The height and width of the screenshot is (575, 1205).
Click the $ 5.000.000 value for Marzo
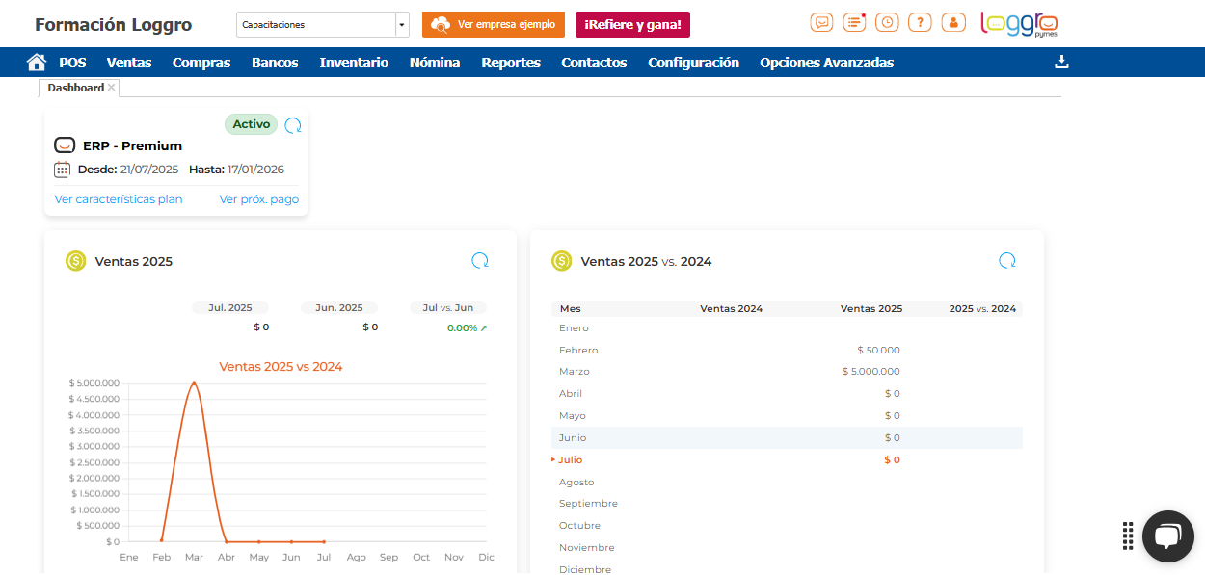coord(870,372)
